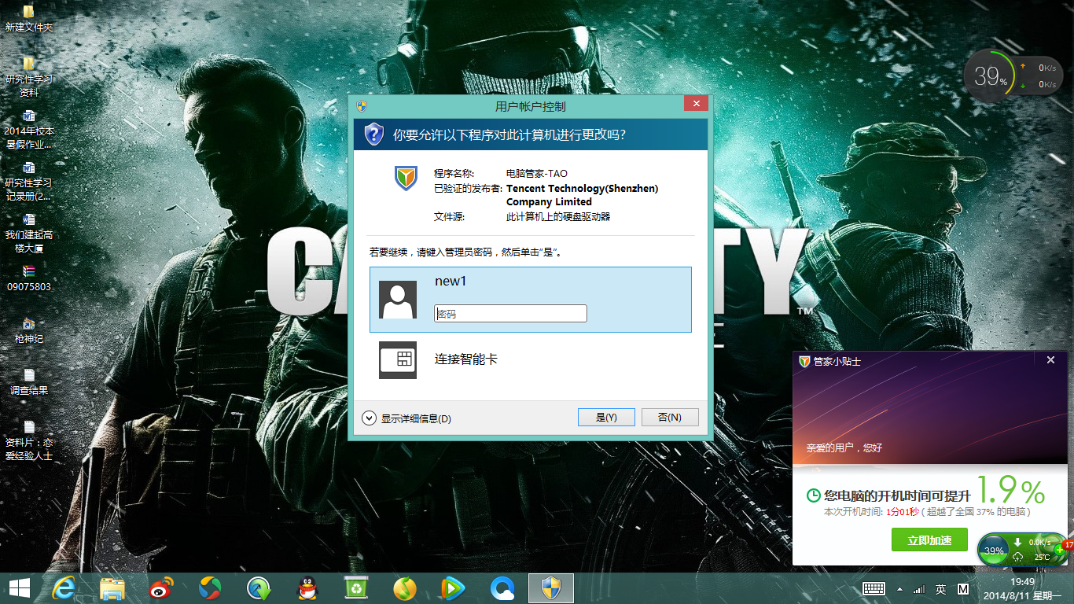The width and height of the screenshot is (1074, 604).
Task: Open the green download arrow app
Action: coord(259,587)
